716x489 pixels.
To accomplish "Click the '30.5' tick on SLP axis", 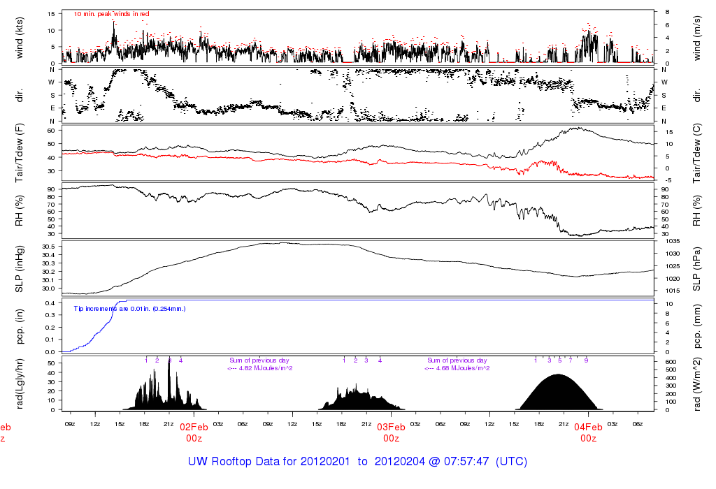I will point(48,247).
